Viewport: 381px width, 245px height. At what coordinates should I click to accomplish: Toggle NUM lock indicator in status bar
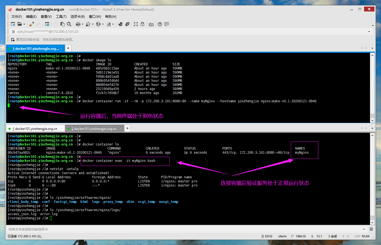pos(365,236)
